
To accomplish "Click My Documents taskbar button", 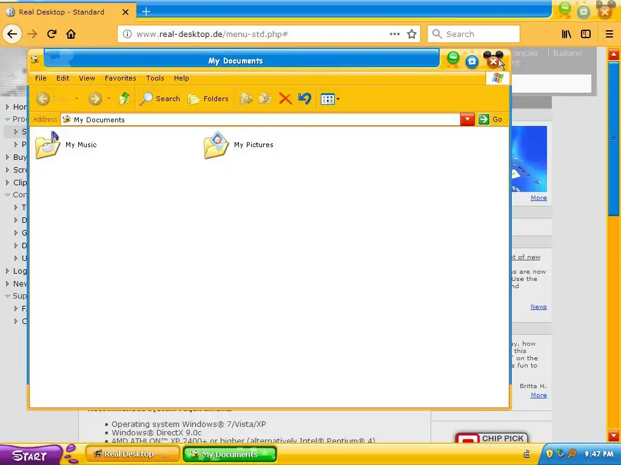I will click(230, 454).
